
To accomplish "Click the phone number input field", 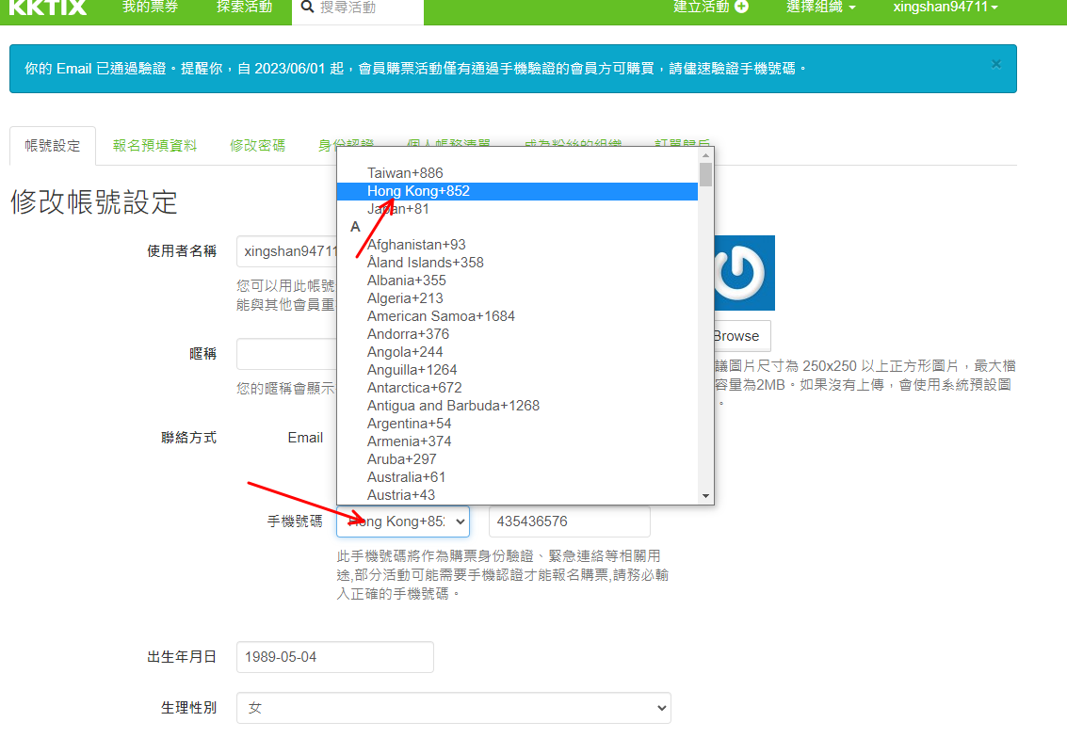I will click(x=569, y=521).
